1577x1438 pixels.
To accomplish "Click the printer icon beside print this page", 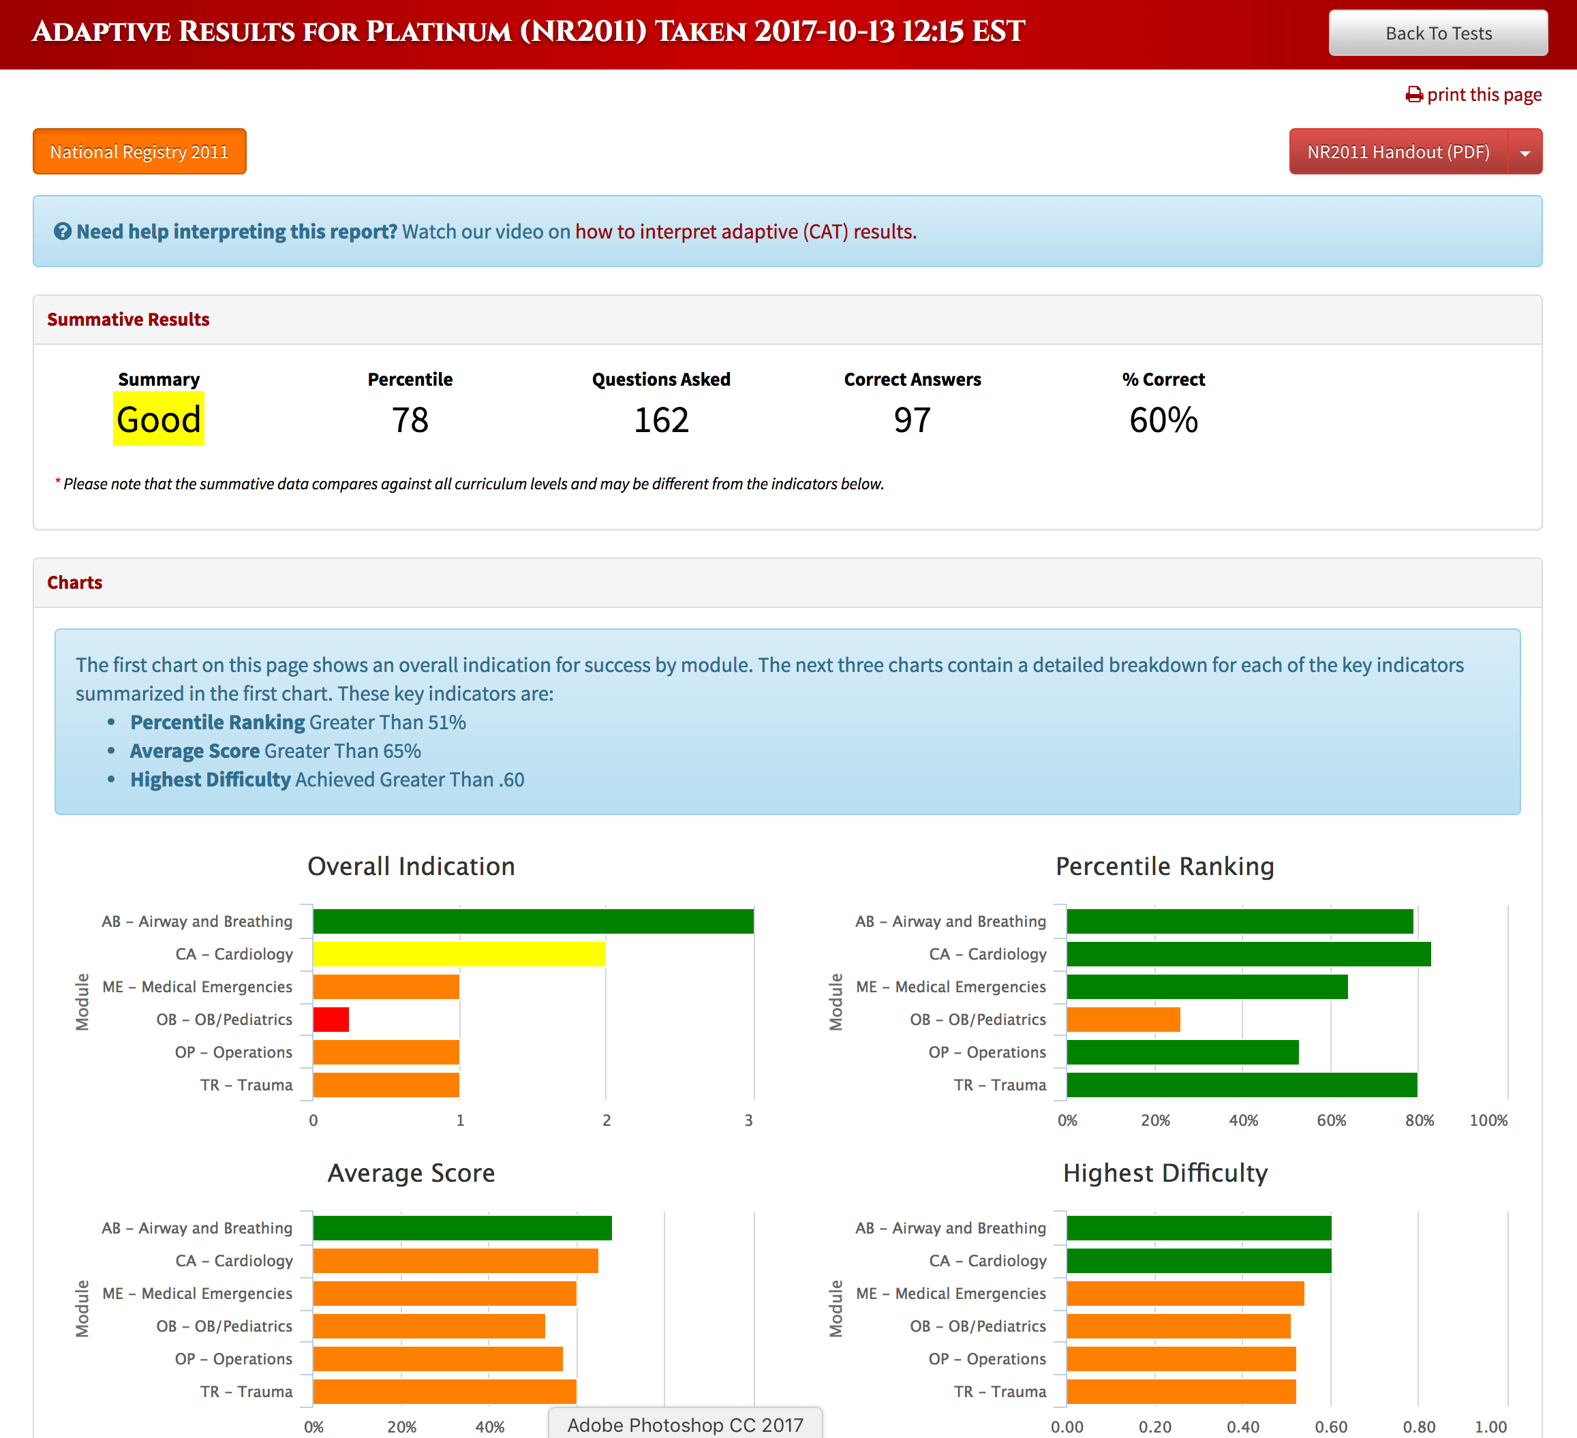I will [1414, 94].
